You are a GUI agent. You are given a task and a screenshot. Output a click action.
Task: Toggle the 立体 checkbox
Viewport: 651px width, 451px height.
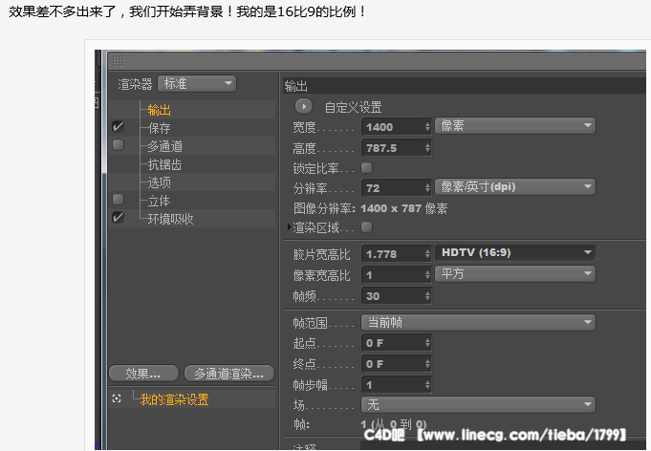click(118, 199)
